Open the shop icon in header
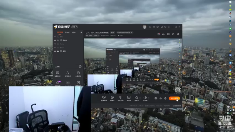Viewport: 235px width, 132px height. click(x=168, y=34)
